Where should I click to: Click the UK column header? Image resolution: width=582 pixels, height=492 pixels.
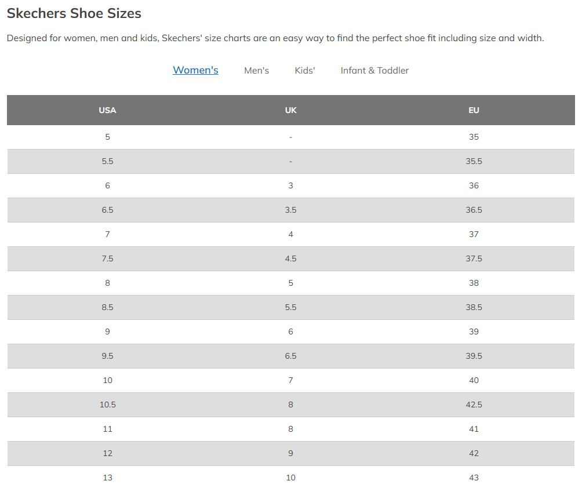point(290,110)
